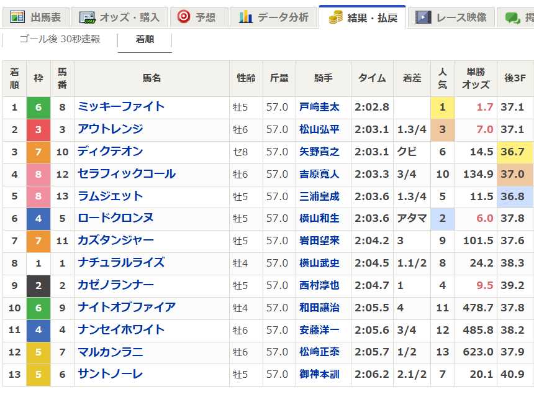
Task: Open horse ナイトオブファイア link
Action: click(x=127, y=308)
